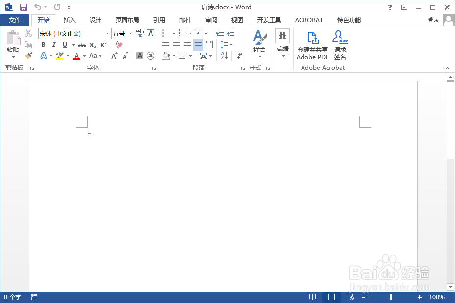Switch to the 插入 ribbon tab
Screen dimensions: 455x303
(69, 20)
